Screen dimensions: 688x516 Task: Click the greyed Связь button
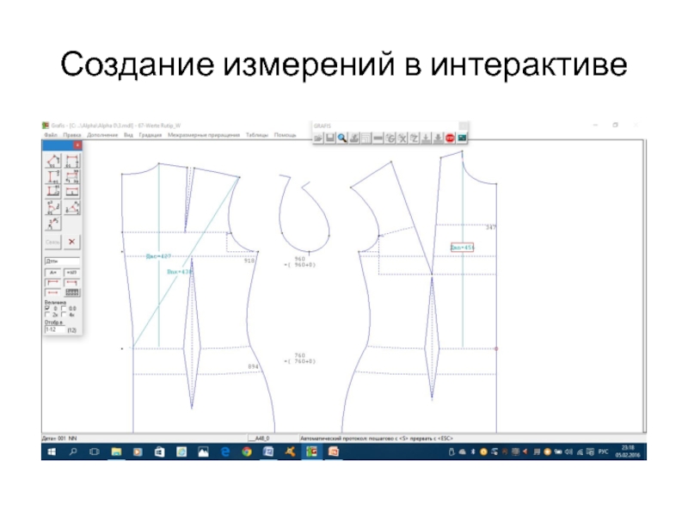coord(53,242)
